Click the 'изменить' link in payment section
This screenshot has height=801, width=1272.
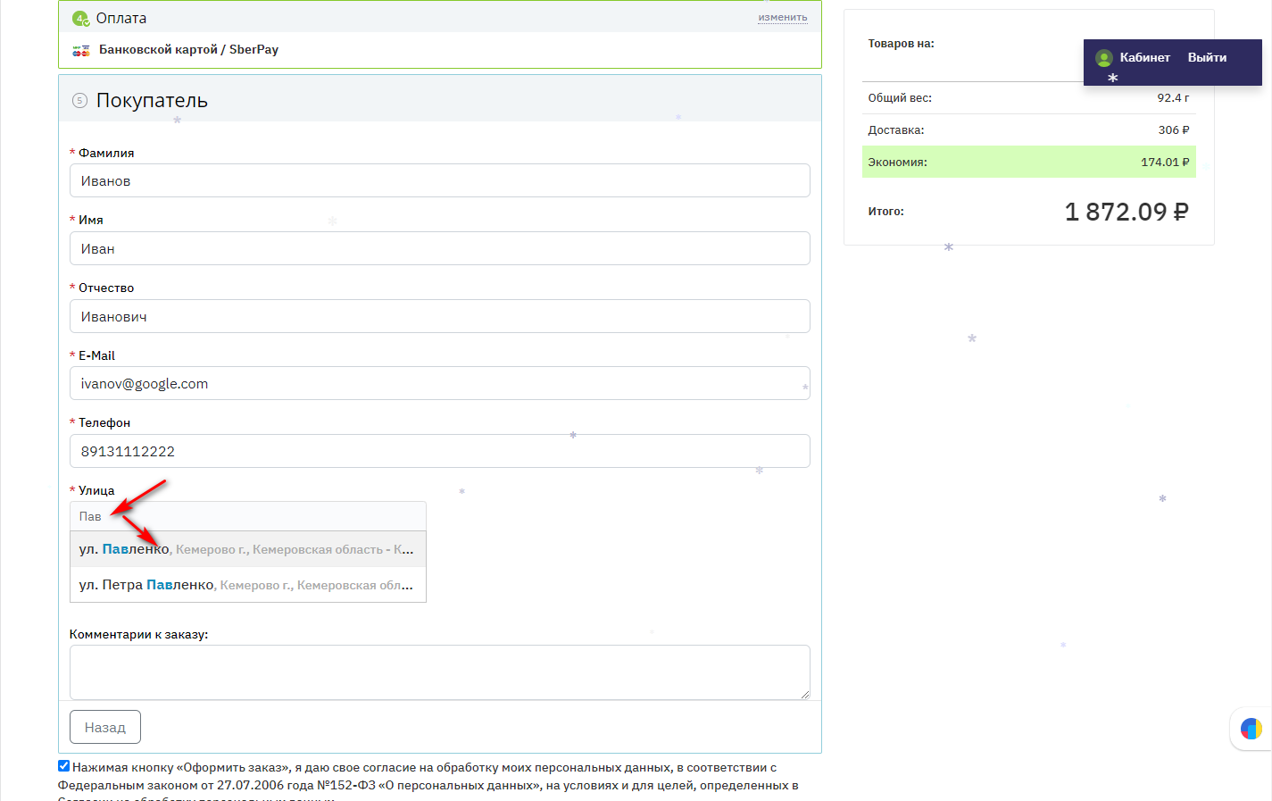click(x=782, y=18)
